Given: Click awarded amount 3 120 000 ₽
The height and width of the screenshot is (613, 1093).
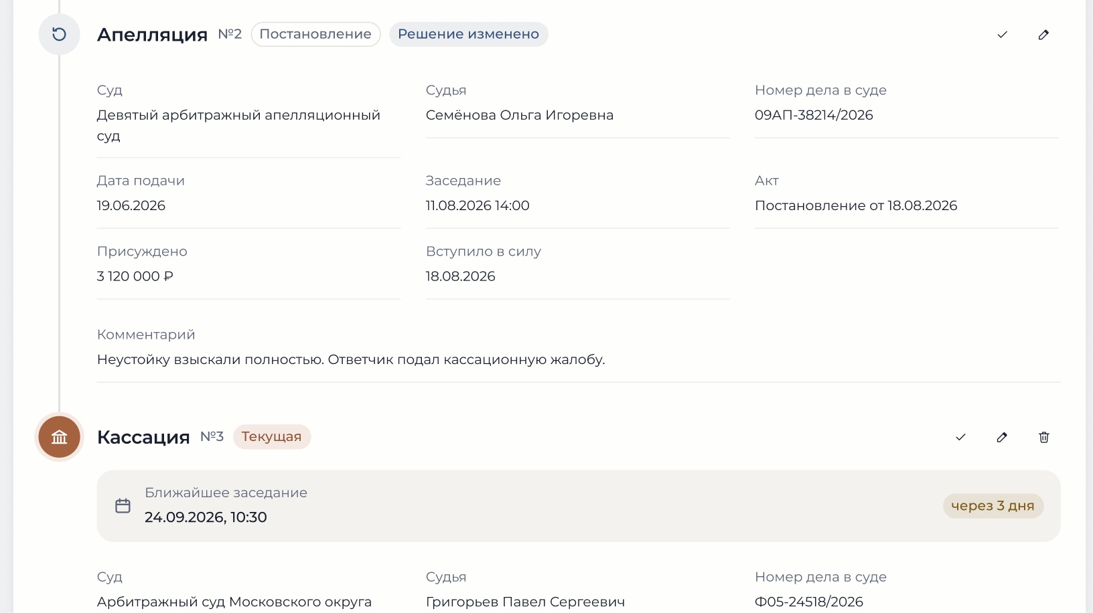Looking at the screenshot, I should pos(135,276).
